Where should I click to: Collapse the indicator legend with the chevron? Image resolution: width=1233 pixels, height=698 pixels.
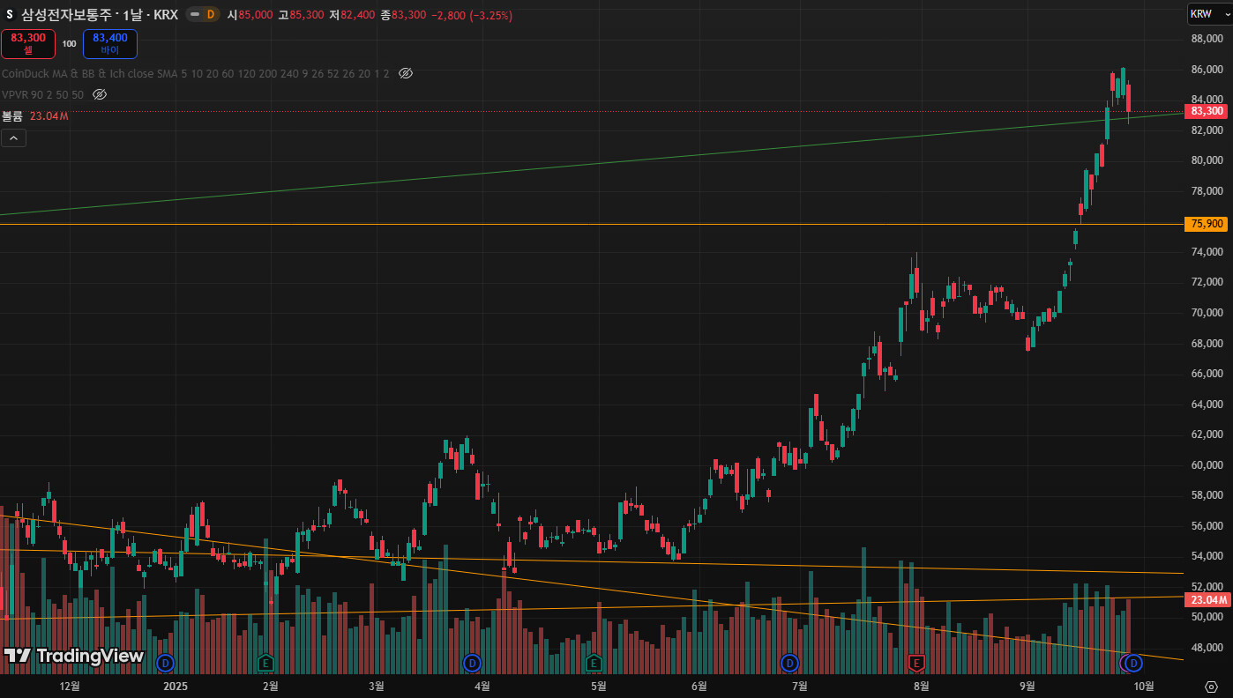tap(14, 137)
